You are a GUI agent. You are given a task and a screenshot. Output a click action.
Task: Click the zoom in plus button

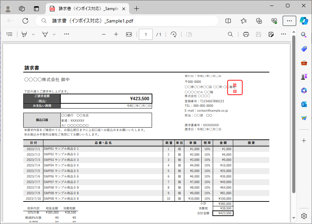click(116, 34)
